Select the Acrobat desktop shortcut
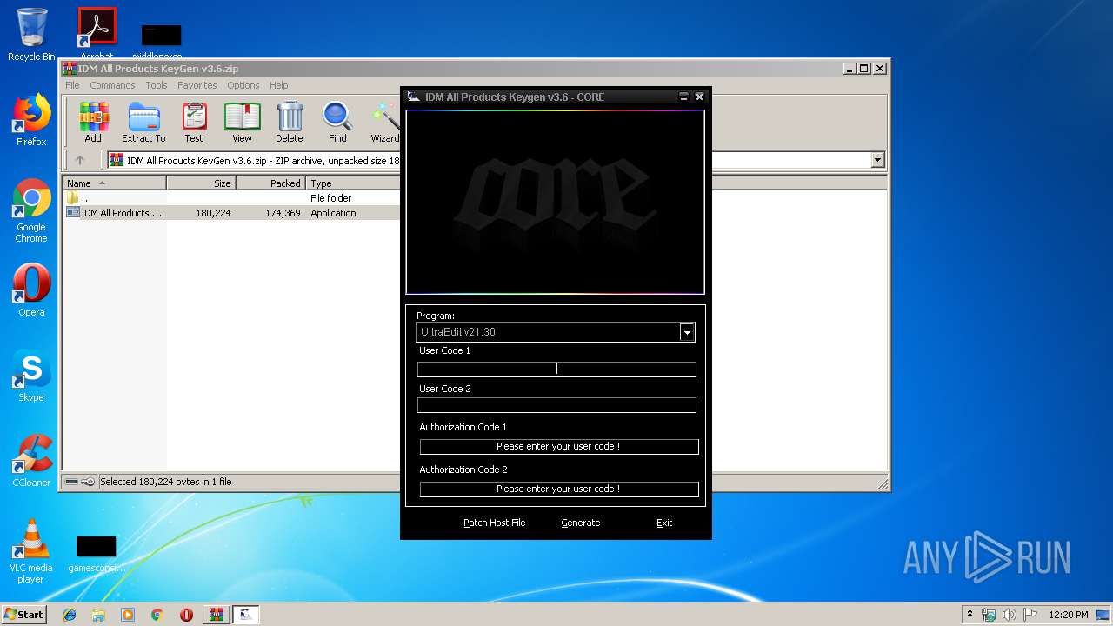1113x626 pixels. 97,35
